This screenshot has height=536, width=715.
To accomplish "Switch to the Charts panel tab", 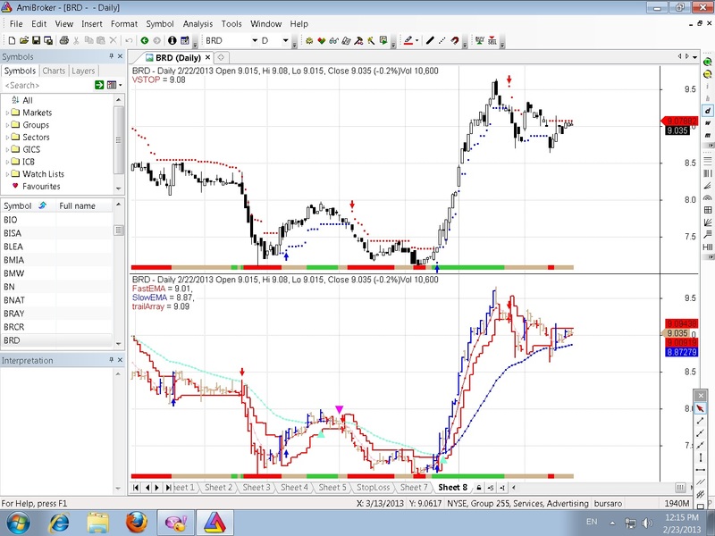I will pos(54,71).
